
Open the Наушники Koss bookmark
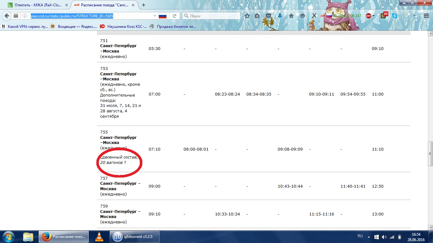coord(124,27)
